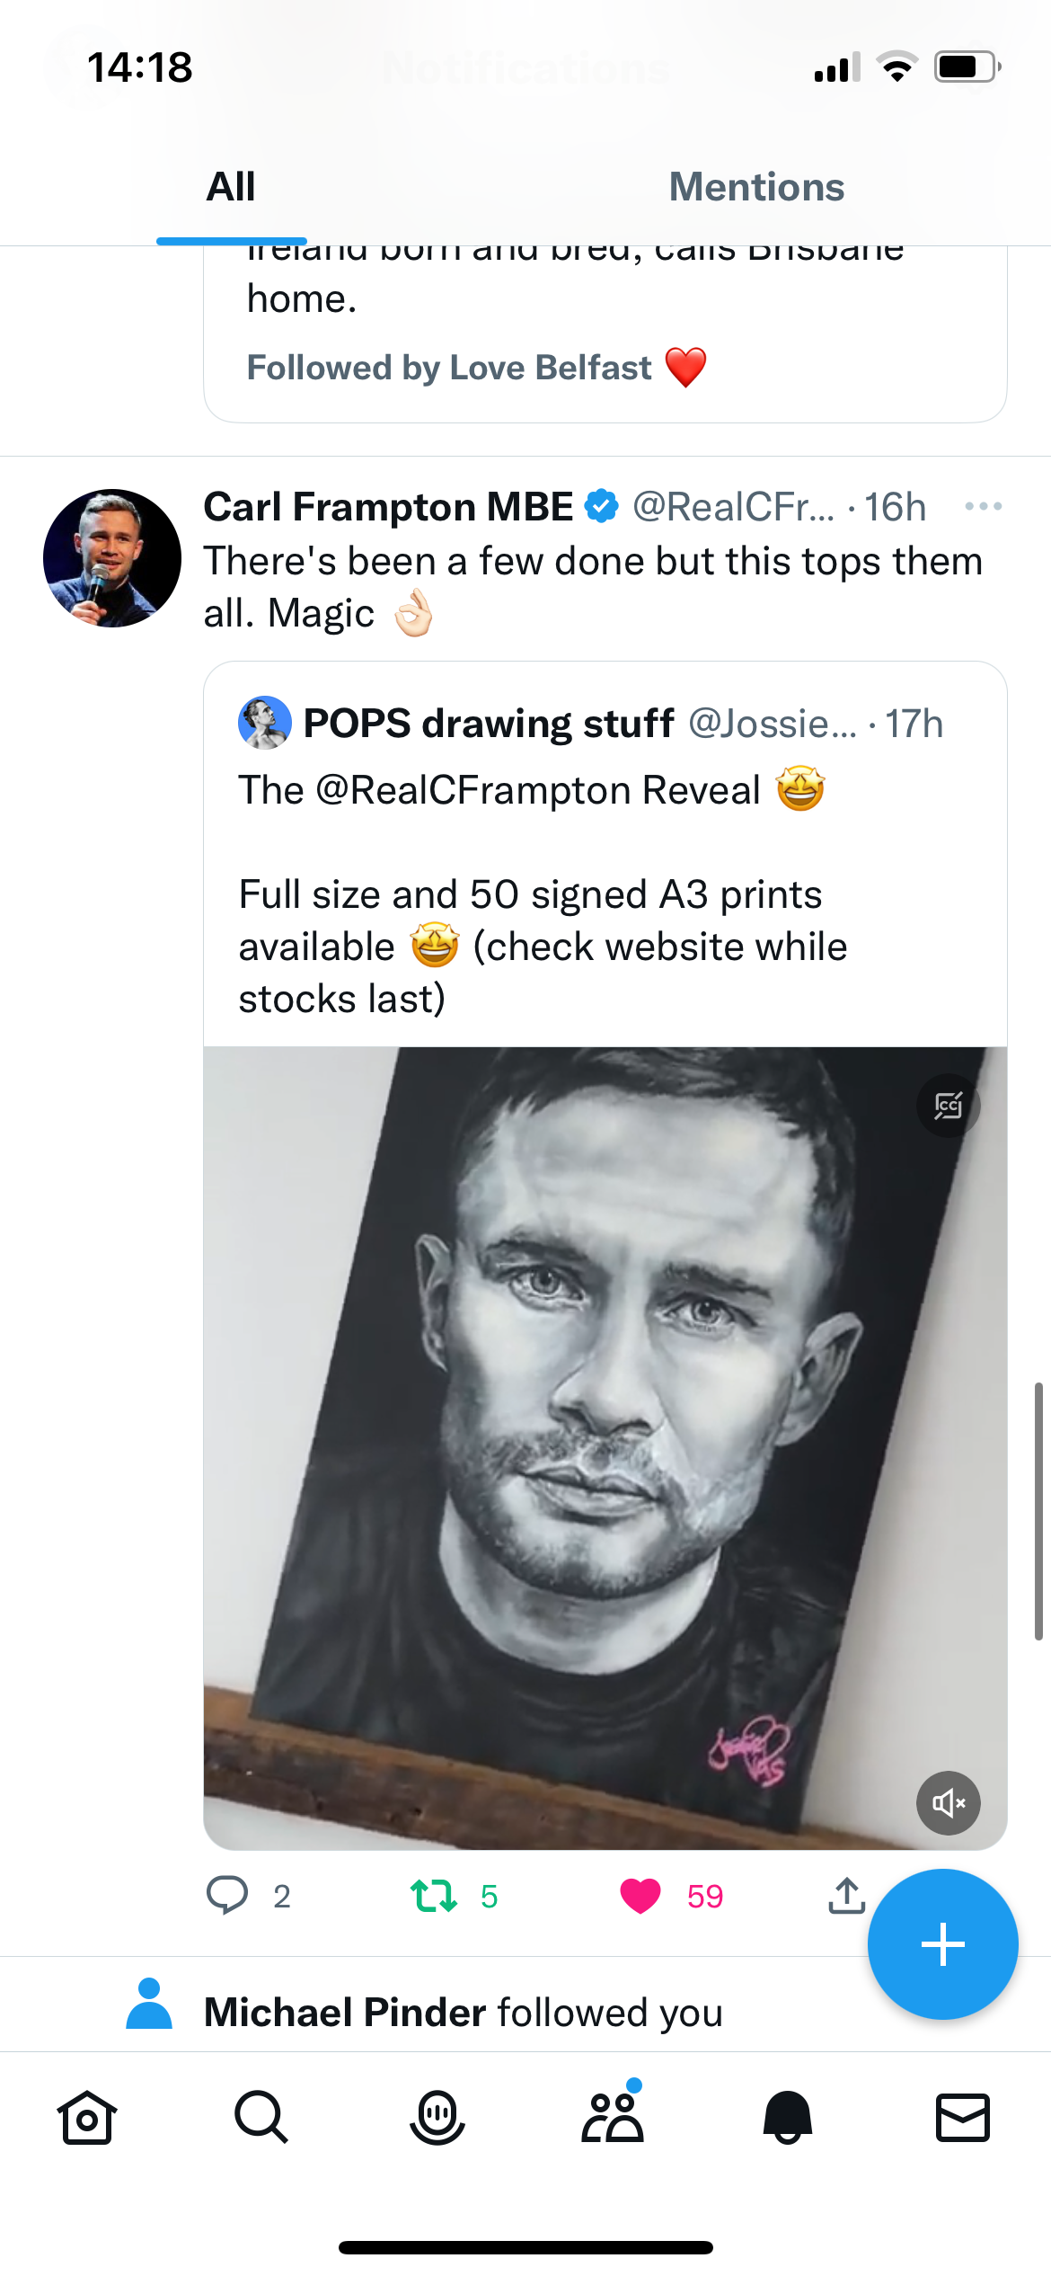Tap the Home icon in bottom navigation
Image resolution: width=1051 pixels, height=2276 pixels.
[87, 2119]
